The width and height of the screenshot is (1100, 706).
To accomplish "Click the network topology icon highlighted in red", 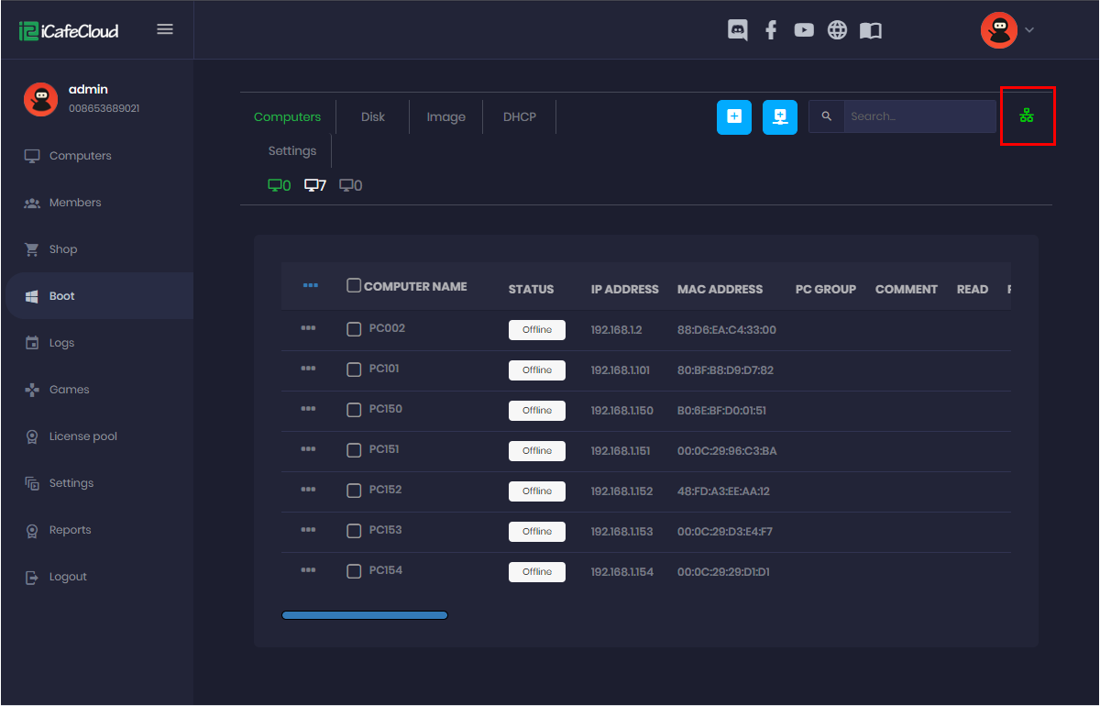I will (x=1028, y=116).
